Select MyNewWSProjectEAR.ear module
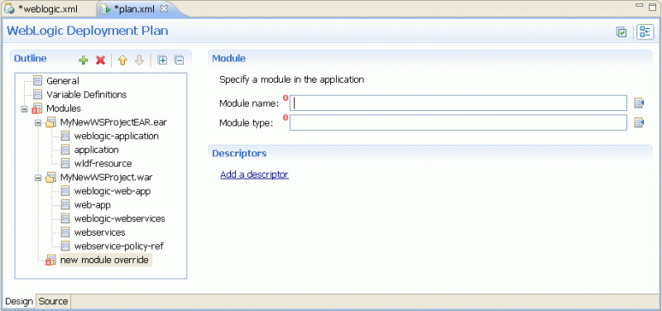 (113, 122)
